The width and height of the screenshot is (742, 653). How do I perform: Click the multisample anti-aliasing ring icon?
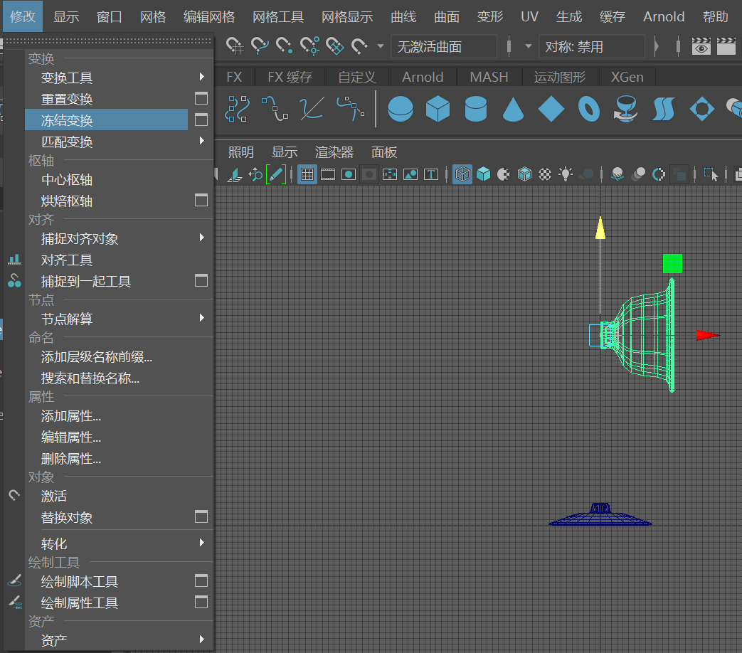(658, 174)
